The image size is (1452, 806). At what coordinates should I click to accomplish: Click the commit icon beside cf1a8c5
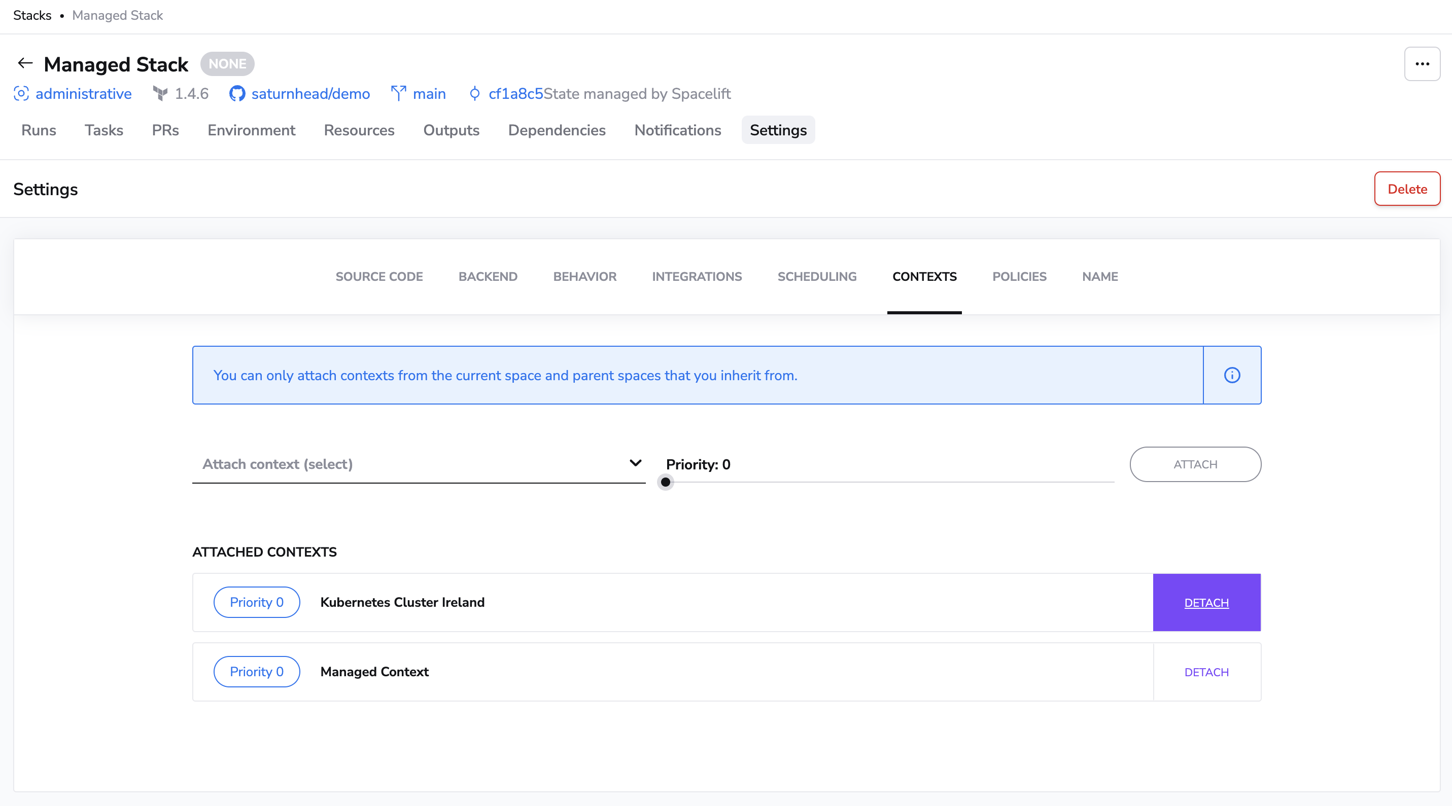tap(474, 93)
